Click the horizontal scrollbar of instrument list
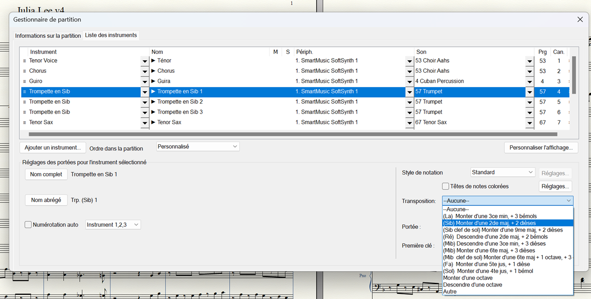Image resolution: width=591 pixels, height=299 pixels. pyautogui.click(x=293, y=135)
